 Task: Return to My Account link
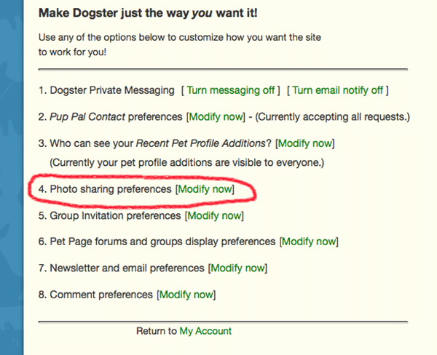[x=205, y=331]
